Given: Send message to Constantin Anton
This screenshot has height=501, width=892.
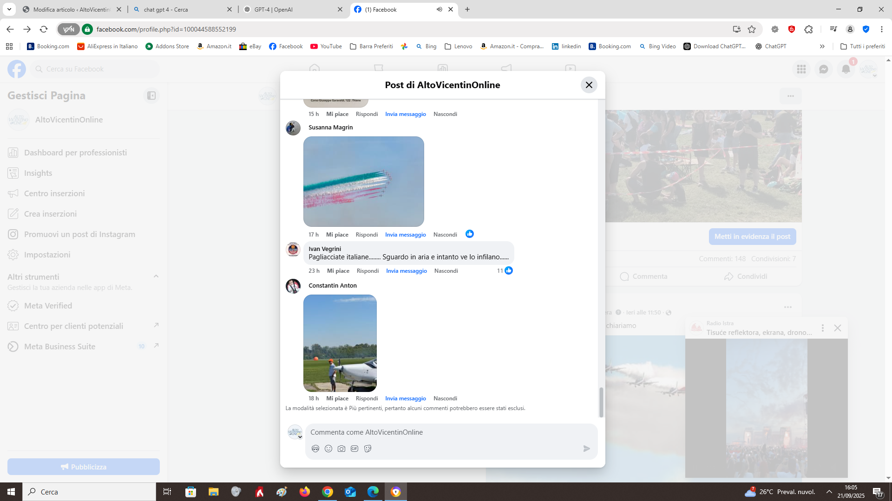Looking at the screenshot, I should pyautogui.click(x=406, y=398).
